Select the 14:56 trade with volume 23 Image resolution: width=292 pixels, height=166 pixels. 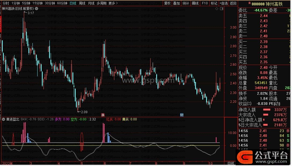point(264,131)
